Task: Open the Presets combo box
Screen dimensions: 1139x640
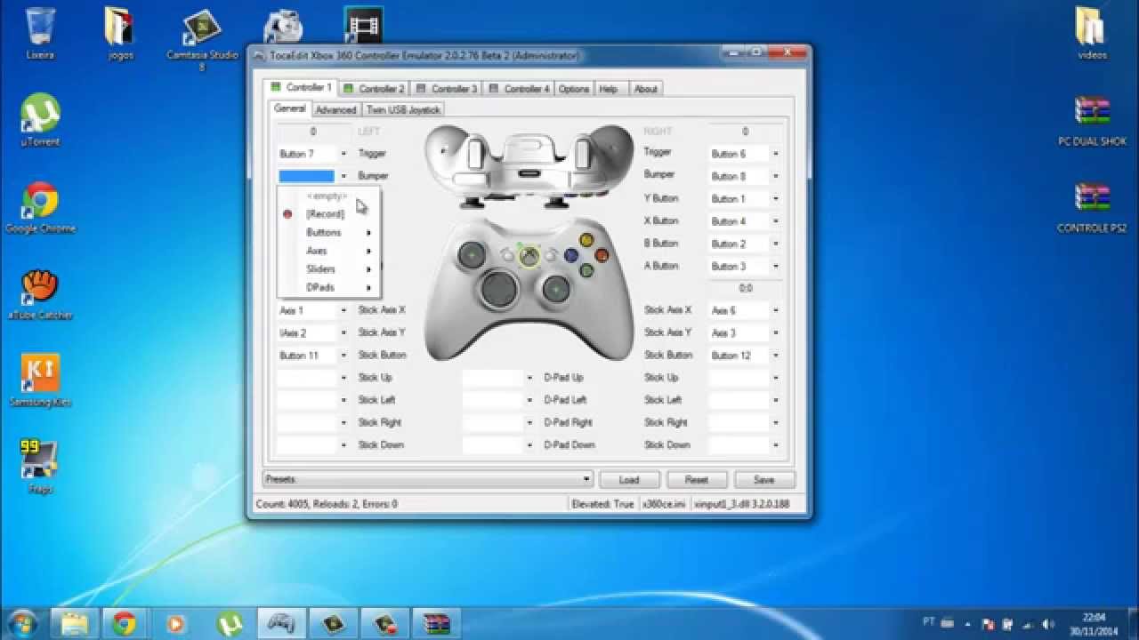Action: pyautogui.click(x=428, y=479)
